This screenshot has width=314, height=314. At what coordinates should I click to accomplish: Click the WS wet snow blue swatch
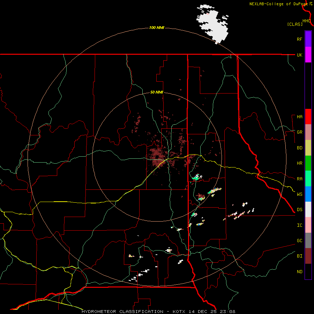[308, 194]
